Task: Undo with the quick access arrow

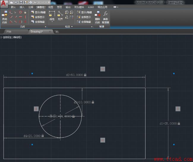Action: point(35,2)
